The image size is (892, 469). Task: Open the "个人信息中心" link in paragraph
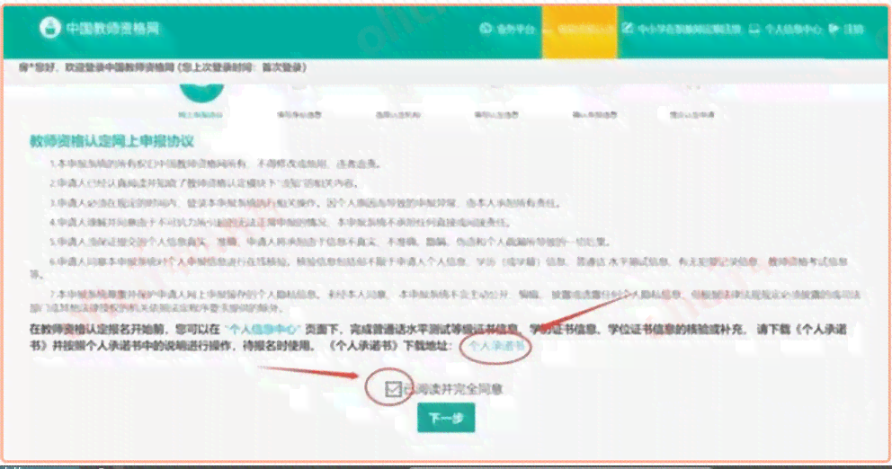point(263,329)
